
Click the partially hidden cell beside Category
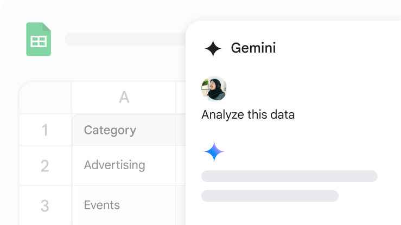click(x=181, y=130)
